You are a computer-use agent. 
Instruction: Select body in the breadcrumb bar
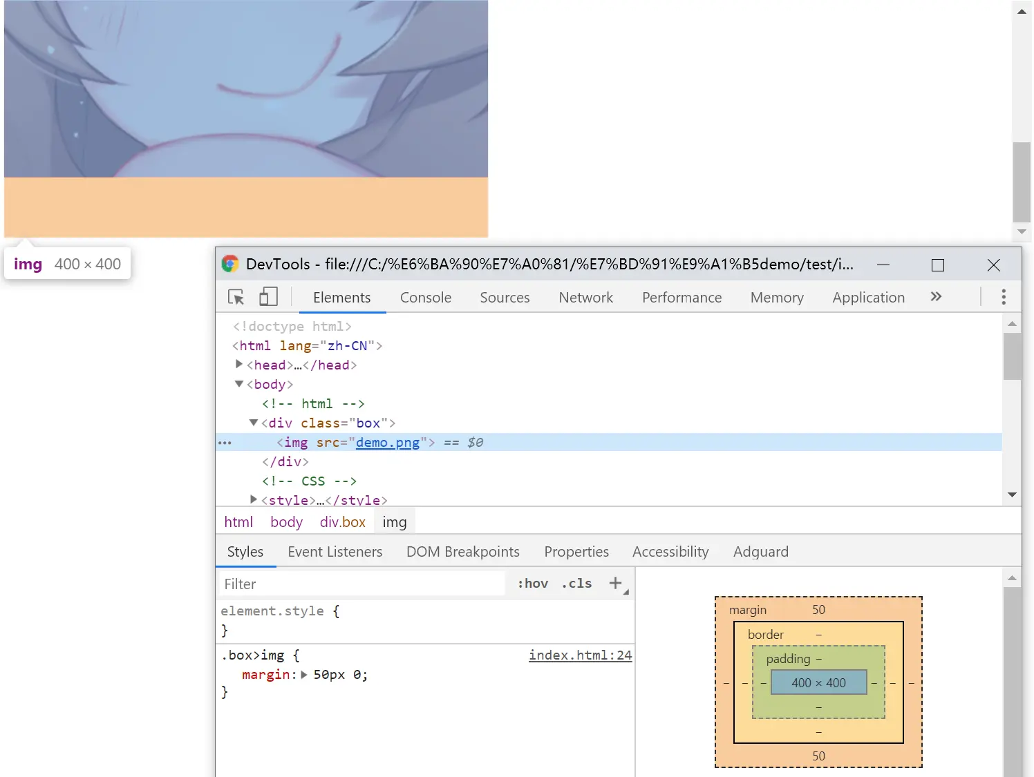click(x=287, y=522)
